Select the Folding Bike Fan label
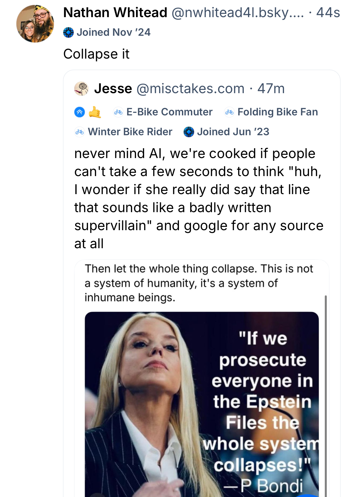The width and height of the screenshot is (354, 497). [x=277, y=112]
